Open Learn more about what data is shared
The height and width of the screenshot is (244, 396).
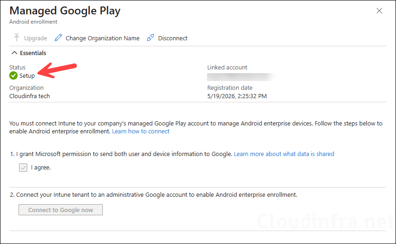pos(284,154)
